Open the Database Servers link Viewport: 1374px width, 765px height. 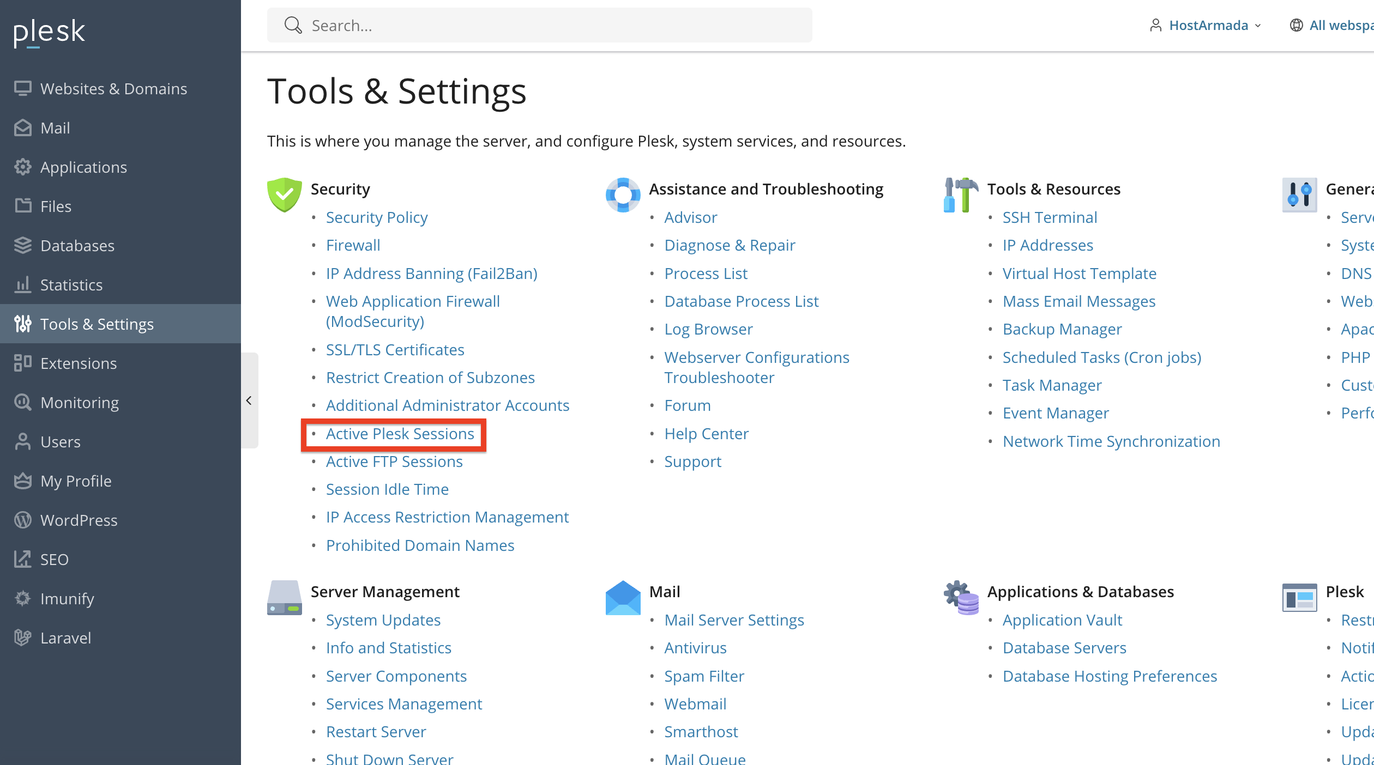pyautogui.click(x=1064, y=648)
